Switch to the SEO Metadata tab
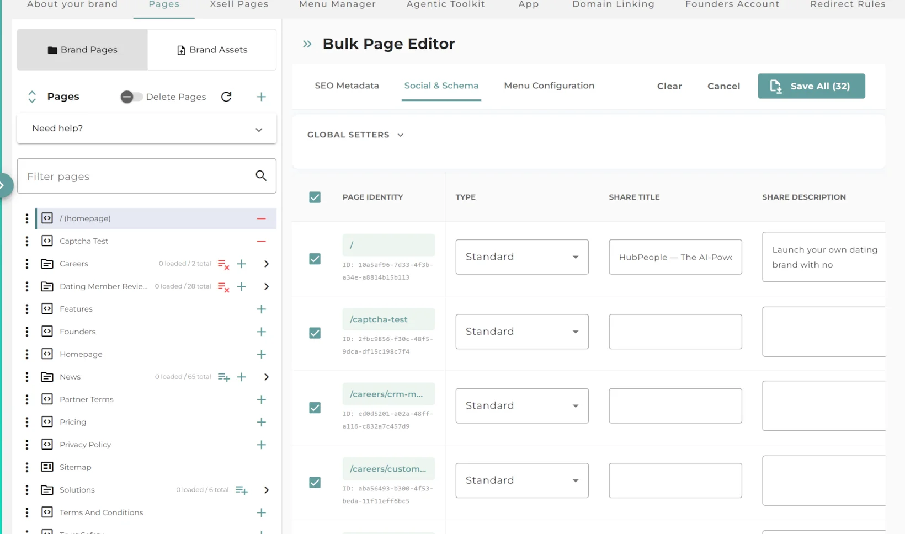 [x=347, y=86]
